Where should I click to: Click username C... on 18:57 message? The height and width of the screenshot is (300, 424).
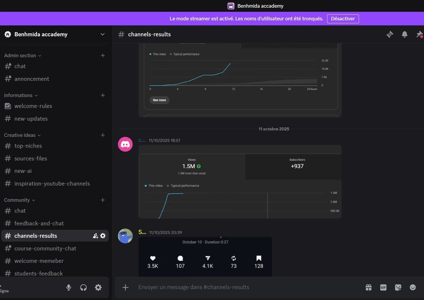point(142,140)
